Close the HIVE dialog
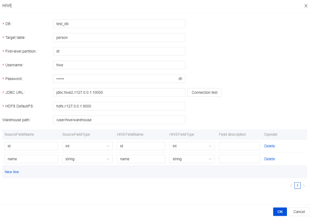311x217 pixels. 306,6
